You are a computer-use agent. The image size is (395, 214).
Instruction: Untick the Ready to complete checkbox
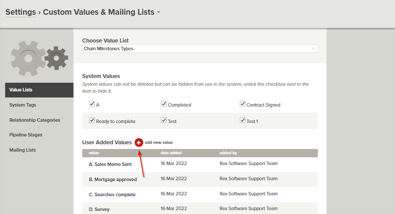[92, 120]
